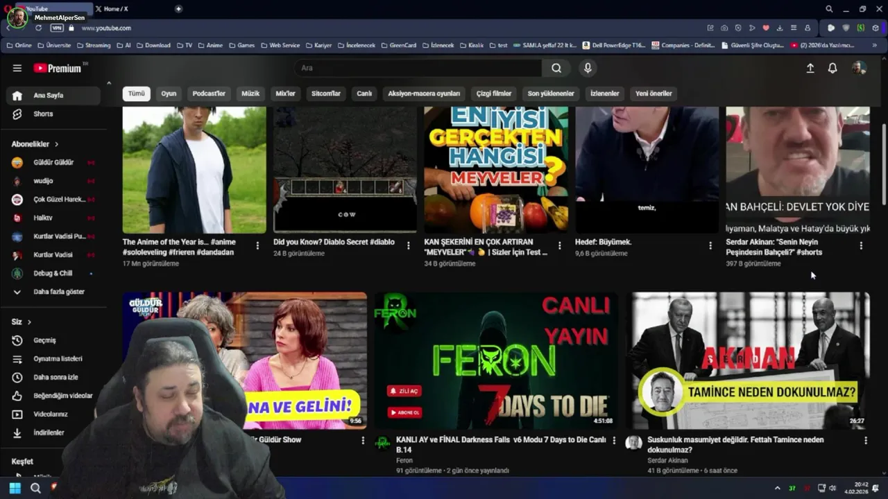
Task: Open the Tamince neden dokunulmaz thumbnail
Action: coord(748,360)
